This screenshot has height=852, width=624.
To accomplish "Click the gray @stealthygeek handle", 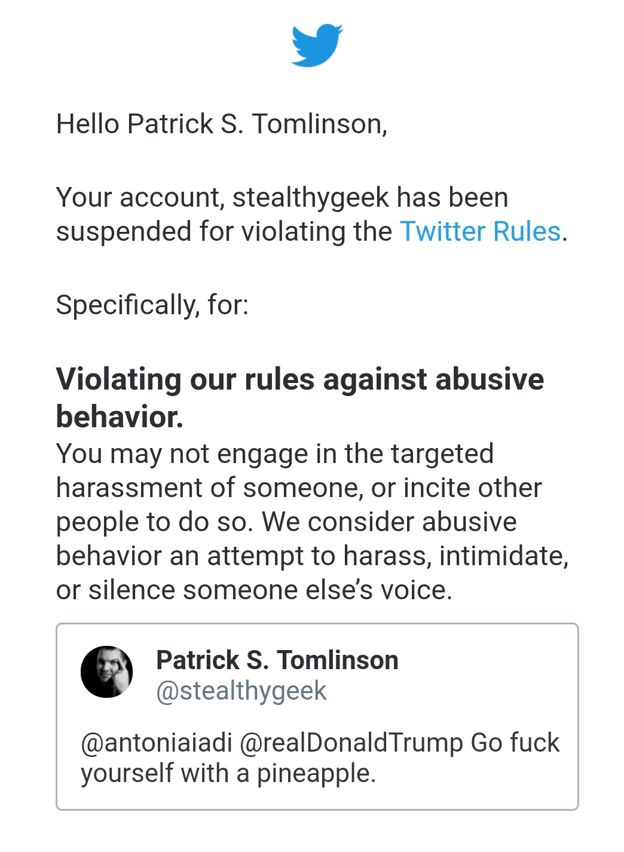I will 241,691.
